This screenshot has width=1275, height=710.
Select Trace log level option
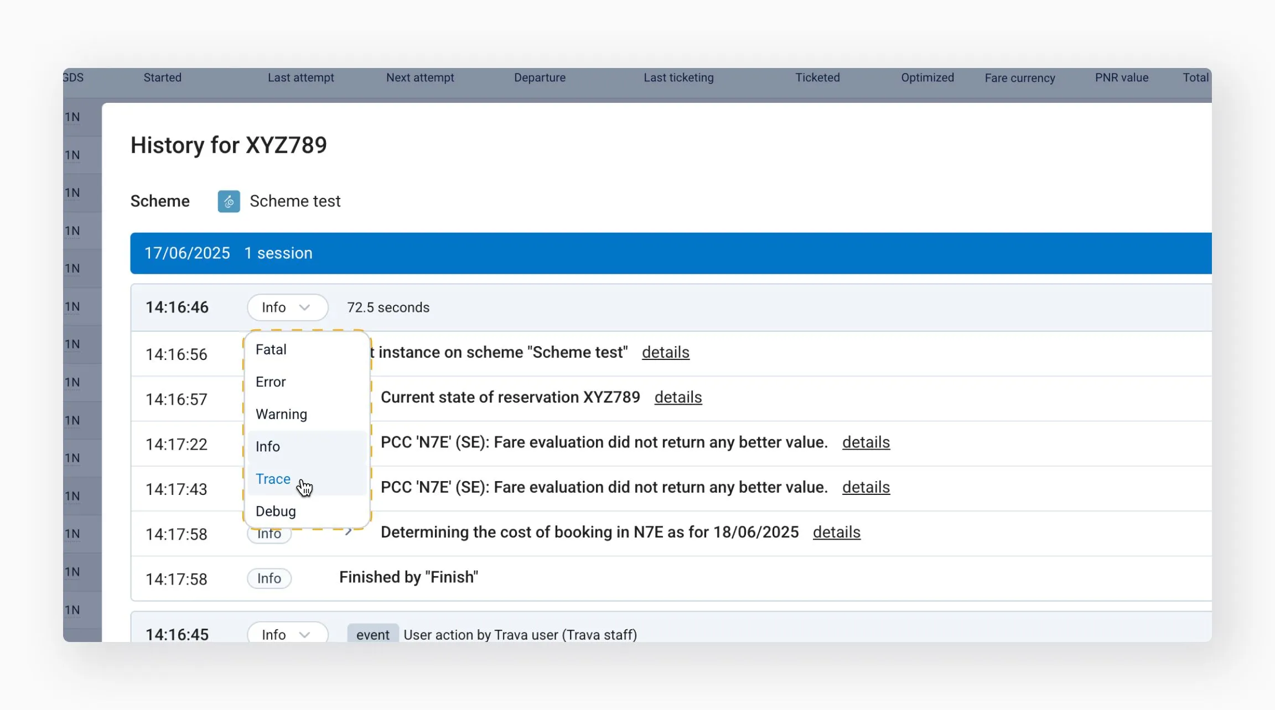pyautogui.click(x=273, y=479)
